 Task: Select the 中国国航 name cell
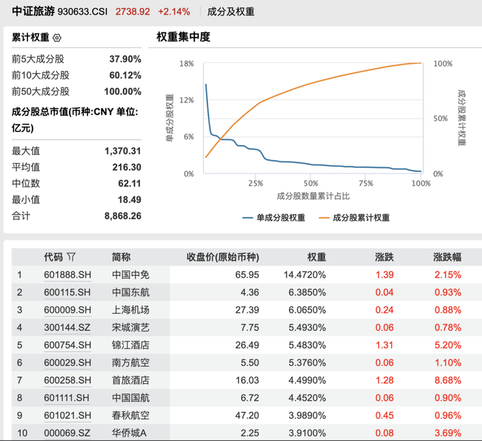pyautogui.click(x=131, y=398)
